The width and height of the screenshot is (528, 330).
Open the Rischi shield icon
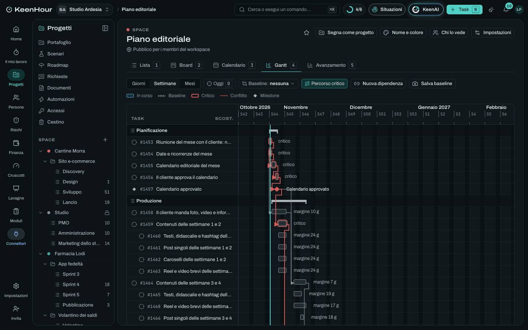tap(16, 124)
